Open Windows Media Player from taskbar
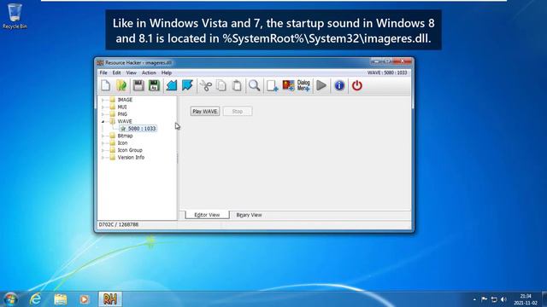The height and width of the screenshot is (307, 547). [84, 299]
